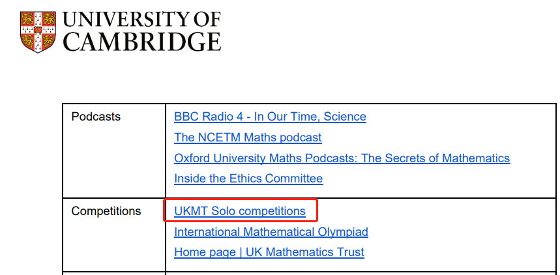Open The NCETM Maths podcast link
Viewport: 560px width, 275px height.
click(248, 137)
